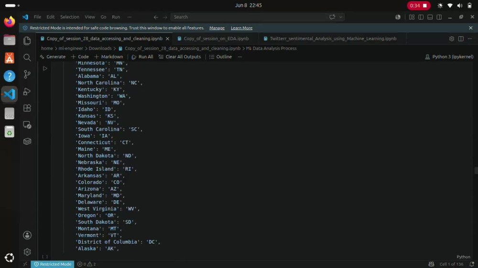
Task: Open the Search view in activity bar
Action: (27, 58)
